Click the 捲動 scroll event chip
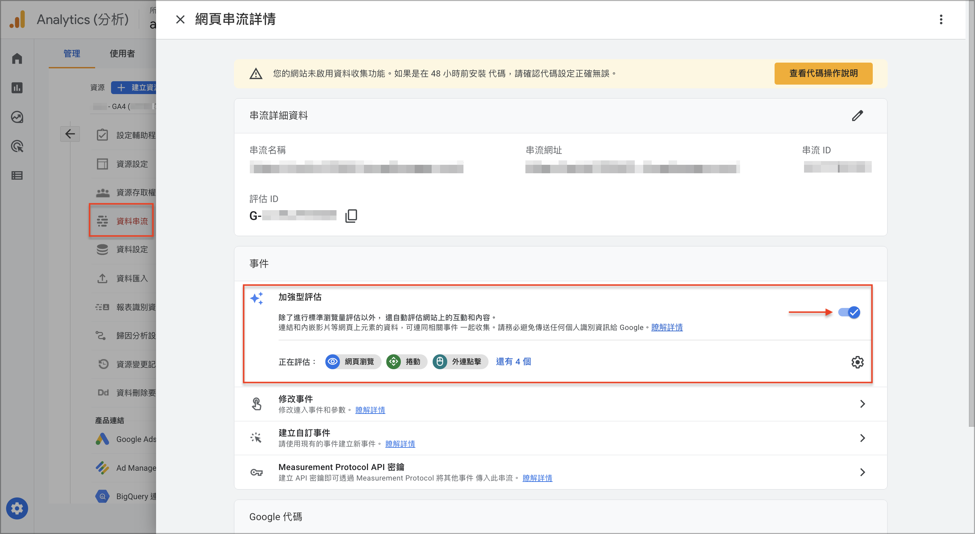Image resolution: width=975 pixels, height=534 pixels. [406, 361]
